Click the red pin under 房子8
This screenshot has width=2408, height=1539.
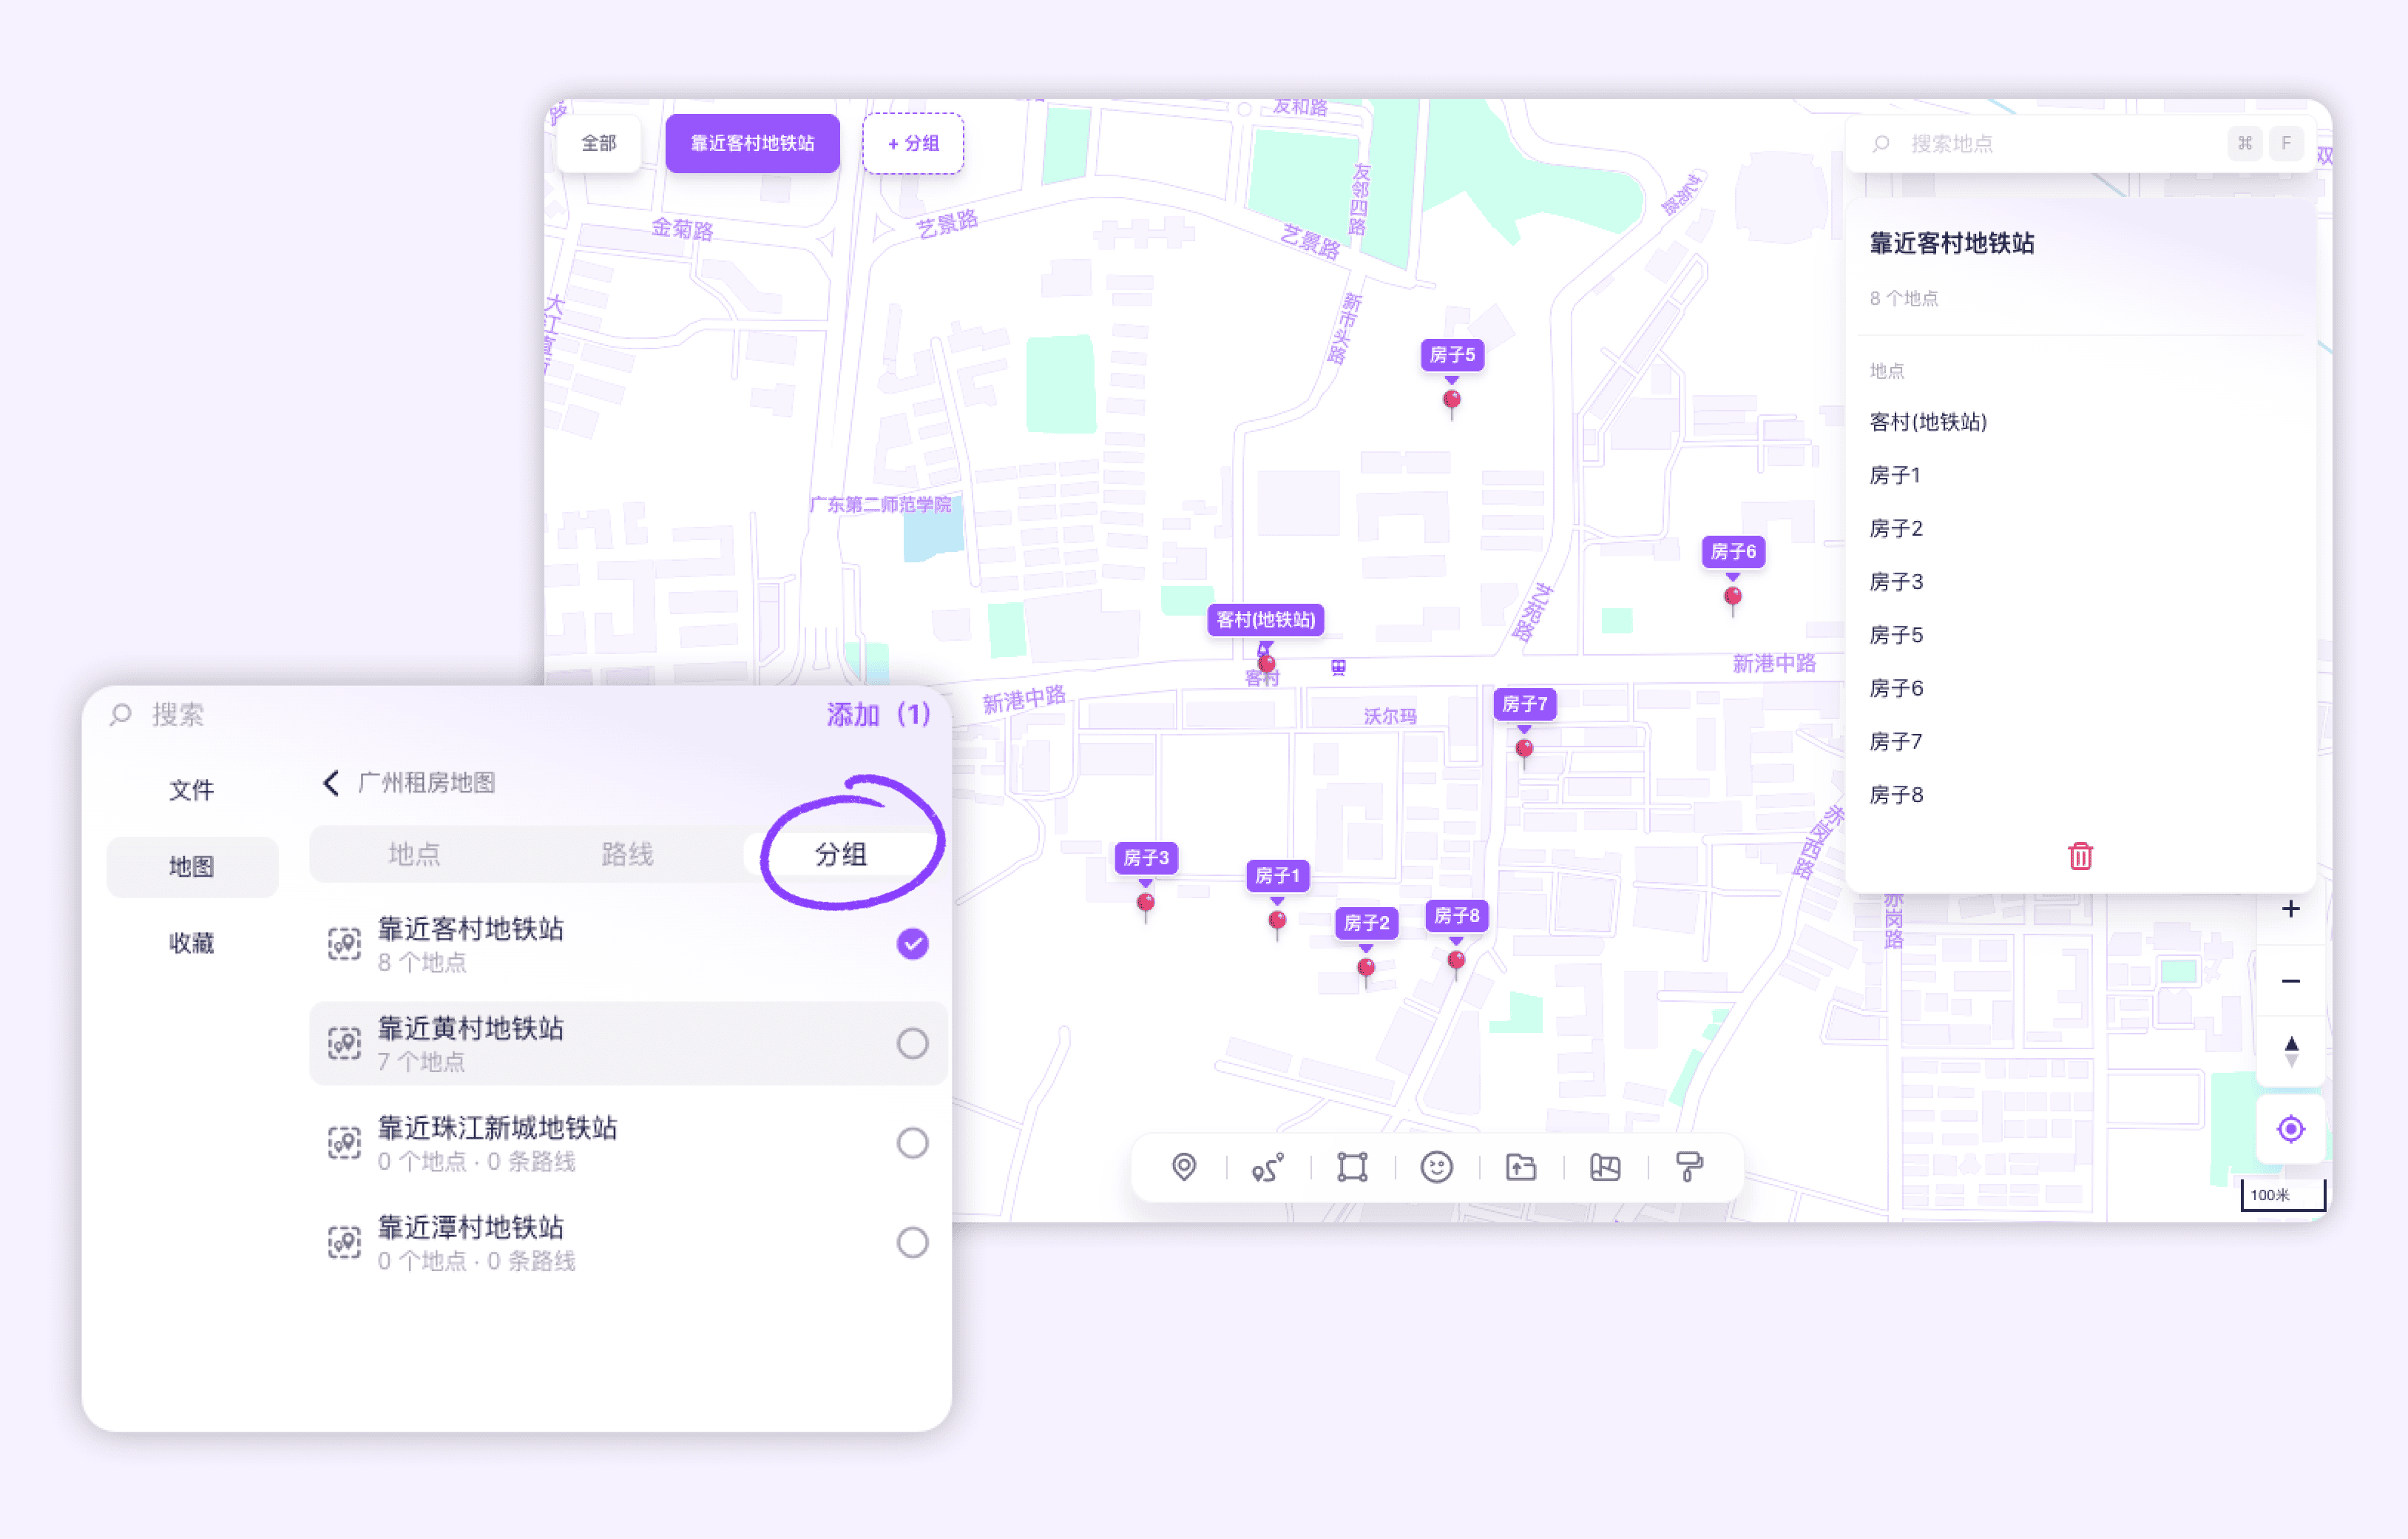[x=1456, y=962]
